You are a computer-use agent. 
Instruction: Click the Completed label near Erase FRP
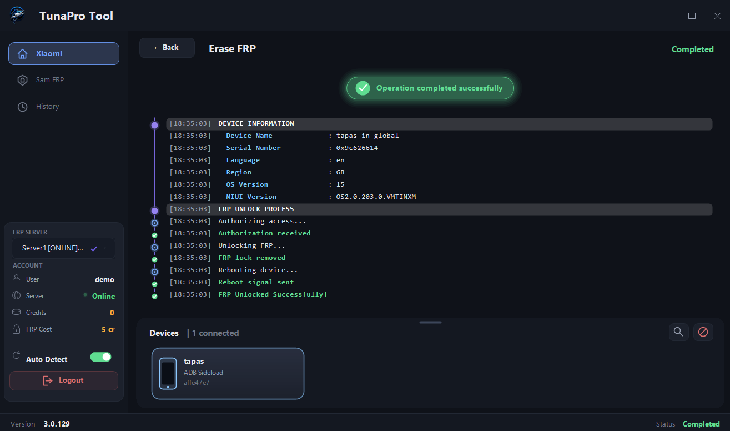point(693,49)
